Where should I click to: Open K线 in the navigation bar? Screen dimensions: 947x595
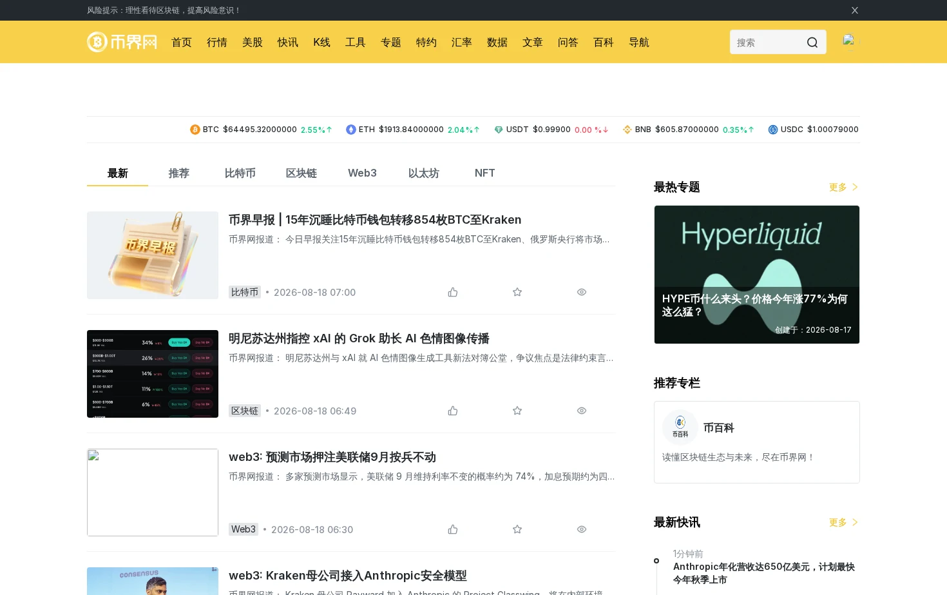click(x=322, y=42)
